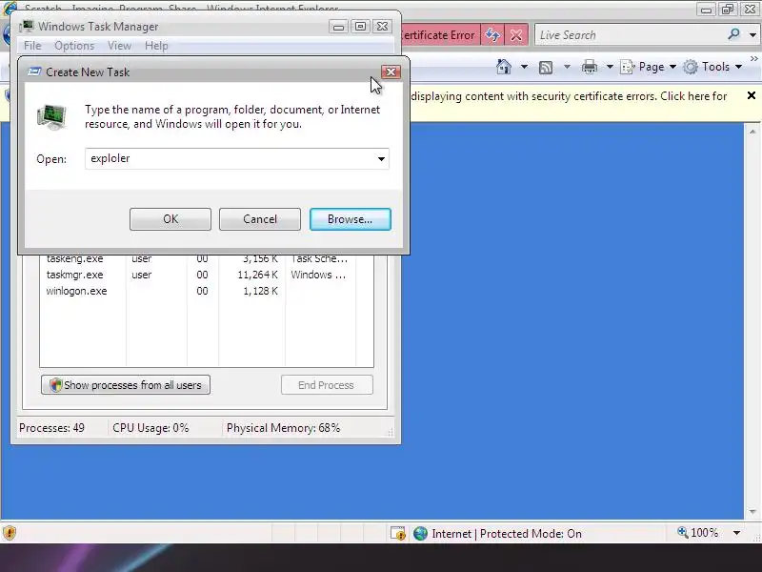Click the Internet zone globe icon
Screen dimensions: 762x572
click(x=420, y=534)
